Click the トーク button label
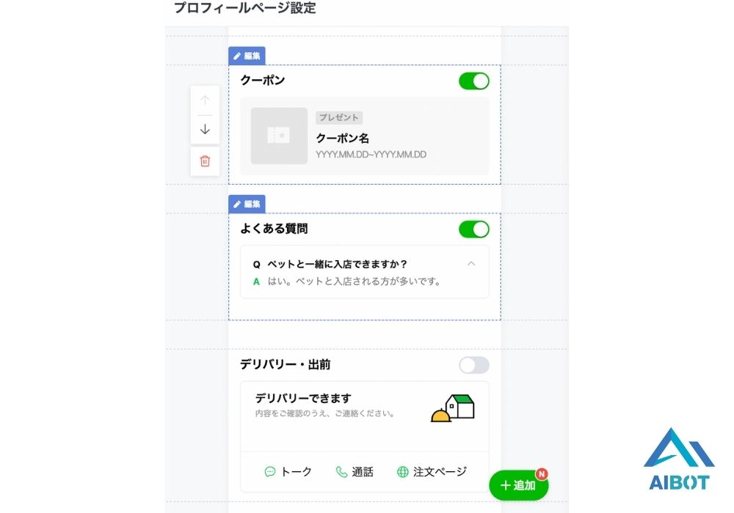The height and width of the screenshot is (513, 734). (x=297, y=472)
